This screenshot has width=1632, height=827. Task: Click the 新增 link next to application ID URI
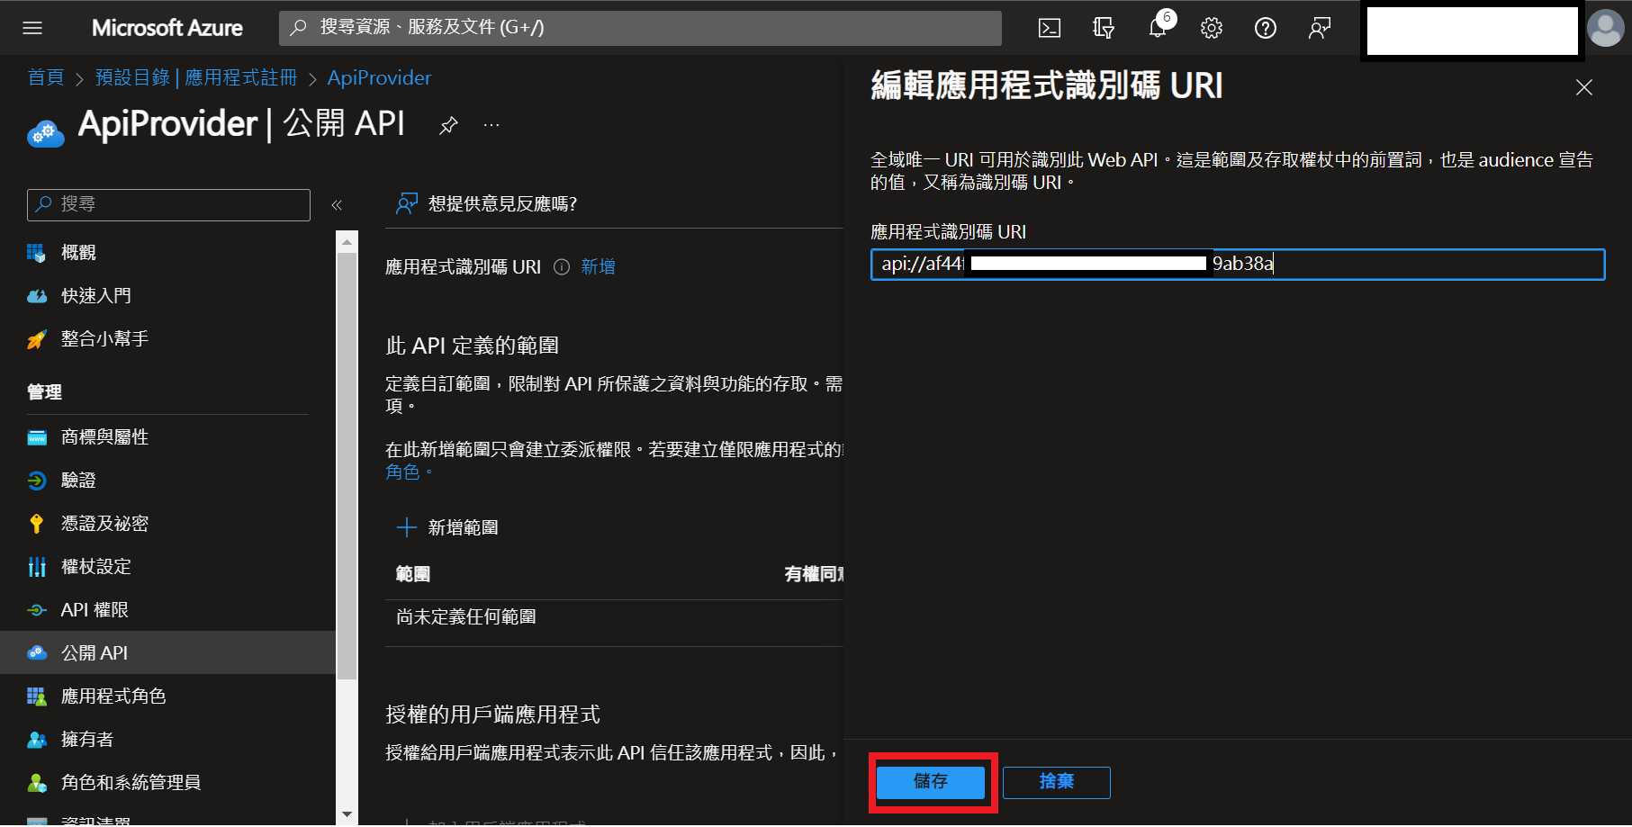point(598,267)
